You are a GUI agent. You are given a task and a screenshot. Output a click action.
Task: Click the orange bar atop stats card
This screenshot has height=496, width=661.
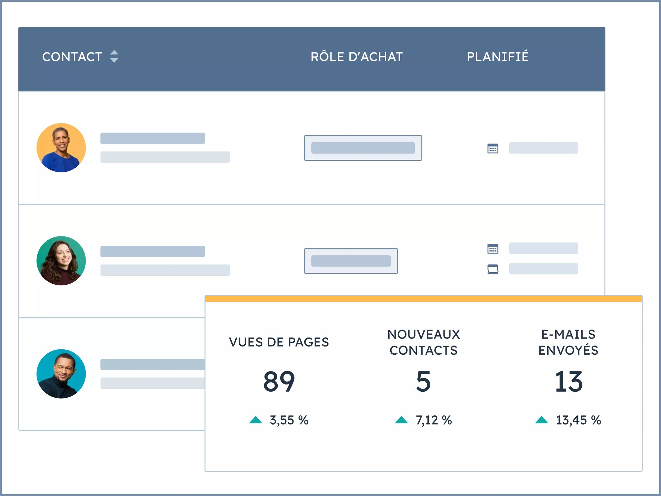[423, 299]
